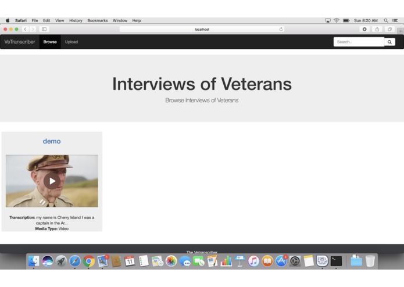Screen dimensions: 404x287
Task: Open iBooks from the Dock
Action: (267, 261)
